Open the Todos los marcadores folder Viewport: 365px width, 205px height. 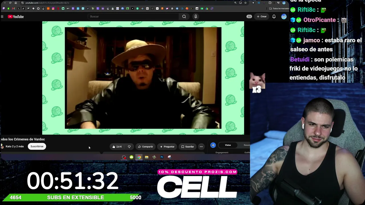point(279,9)
